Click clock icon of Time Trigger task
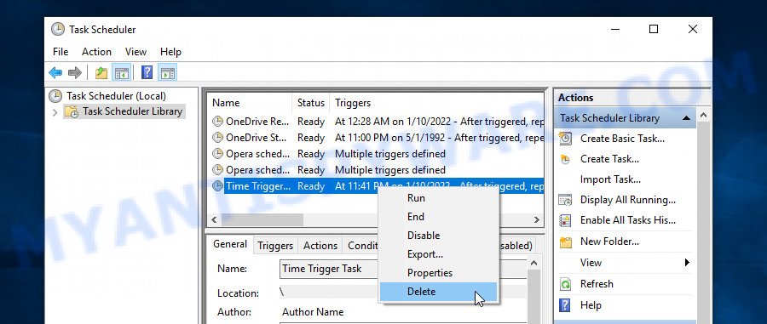The width and height of the screenshot is (767, 324). click(x=217, y=186)
